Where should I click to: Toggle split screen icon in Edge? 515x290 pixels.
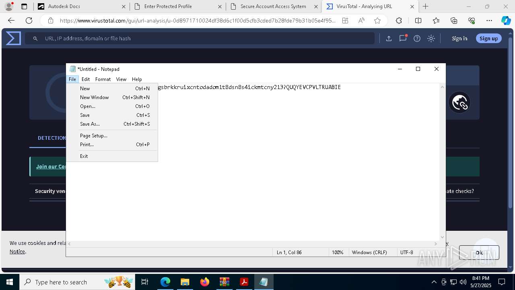tap(418, 21)
